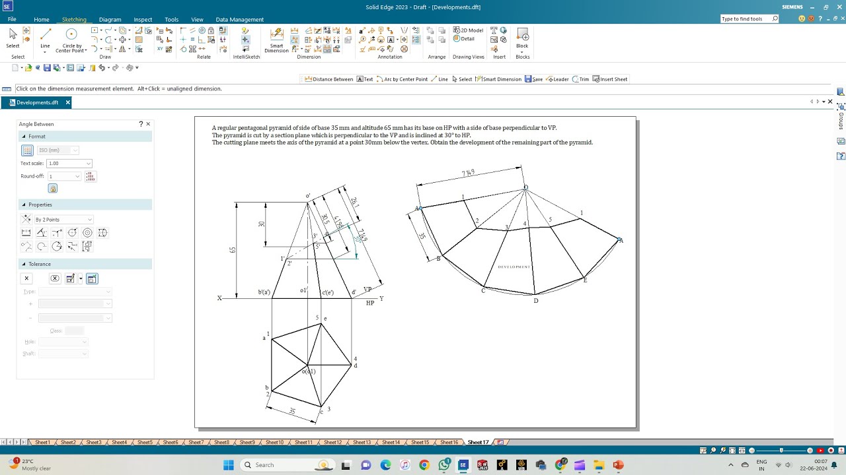Select the angle dimension orientation icon
This screenshot has height=475, width=846.
(x=42, y=233)
